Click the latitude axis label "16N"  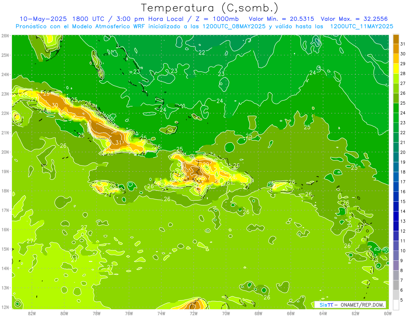pos(5,229)
